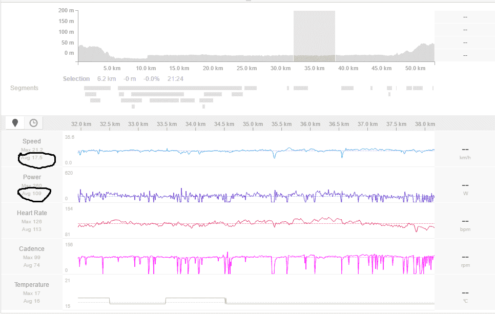Switch the x-axis to time with the clock icon
The height and width of the screenshot is (315, 495).
click(x=33, y=123)
